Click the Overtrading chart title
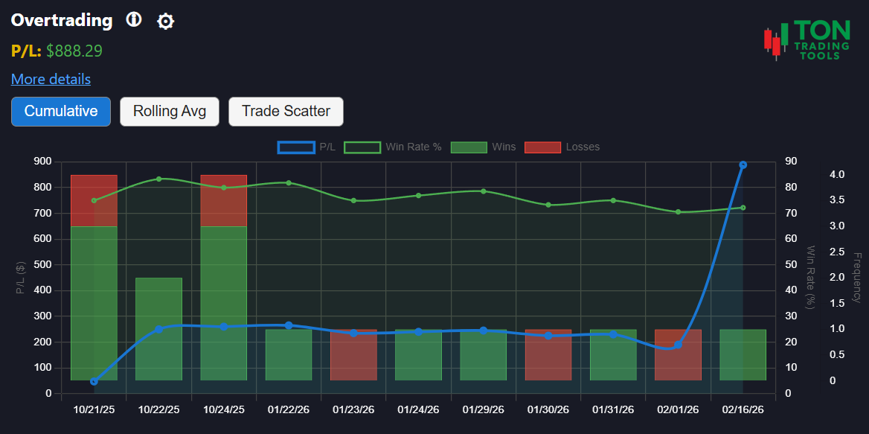 click(x=61, y=20)
